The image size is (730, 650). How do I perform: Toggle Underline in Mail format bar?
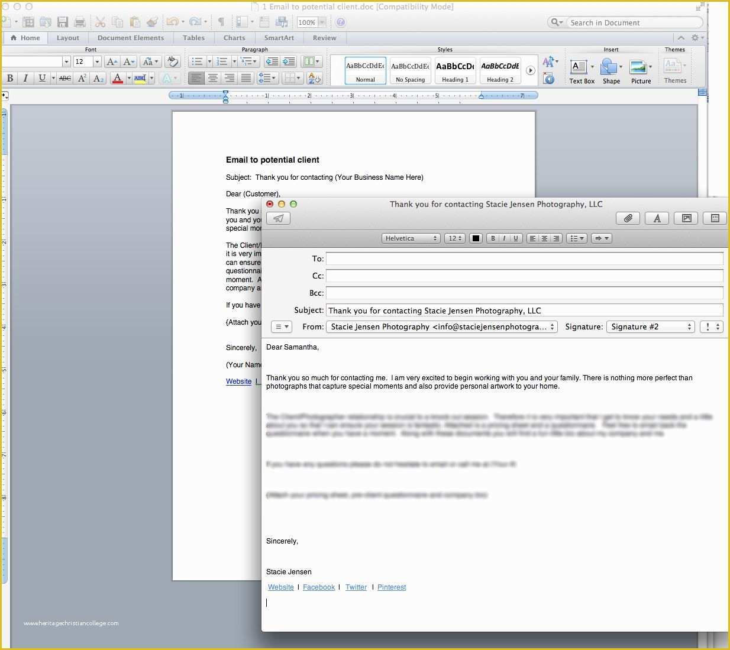click(516, 238)
